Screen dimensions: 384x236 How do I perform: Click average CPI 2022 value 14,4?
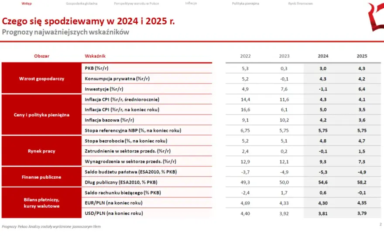click(x=245, y=100)
